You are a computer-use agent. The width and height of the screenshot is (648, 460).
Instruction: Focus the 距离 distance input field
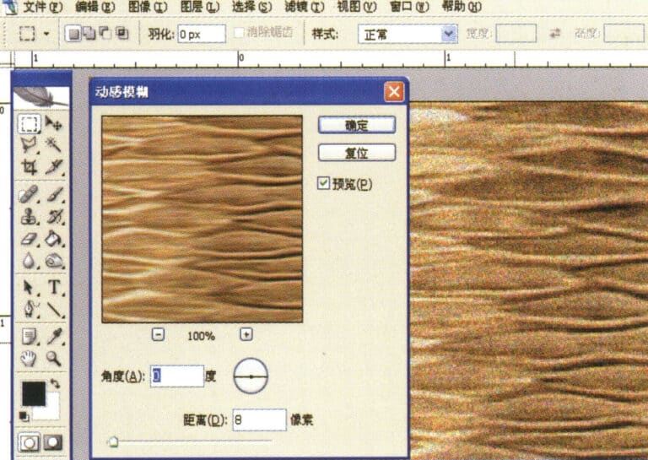(x=259, y=420)
